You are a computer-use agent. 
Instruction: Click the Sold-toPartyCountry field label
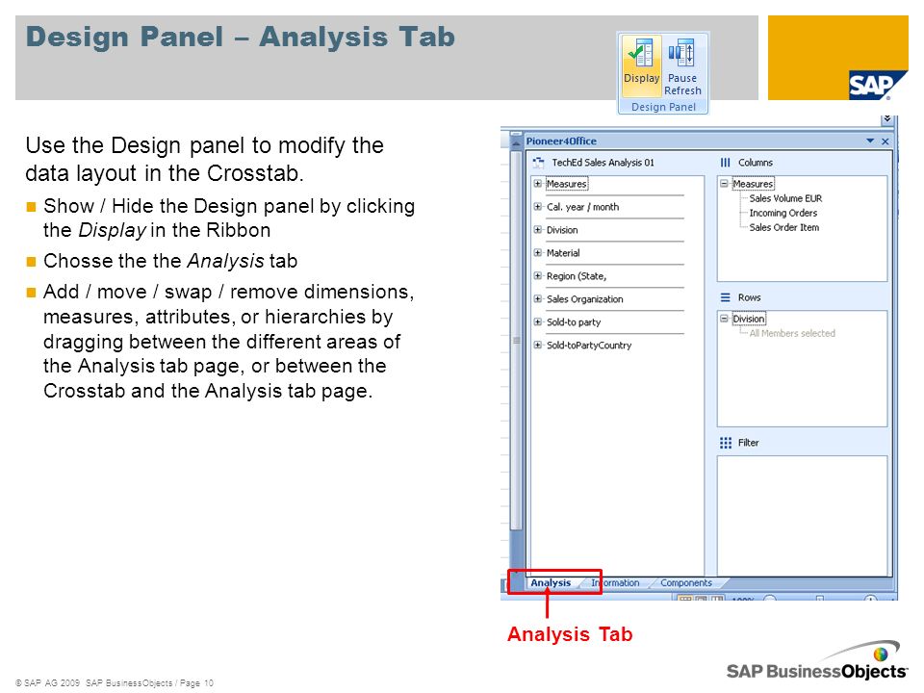coord(589,346)
